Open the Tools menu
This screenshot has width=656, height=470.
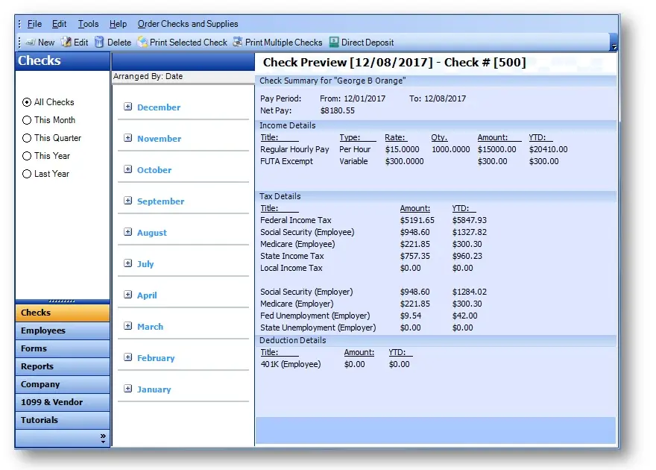click(x=88, y=23)
